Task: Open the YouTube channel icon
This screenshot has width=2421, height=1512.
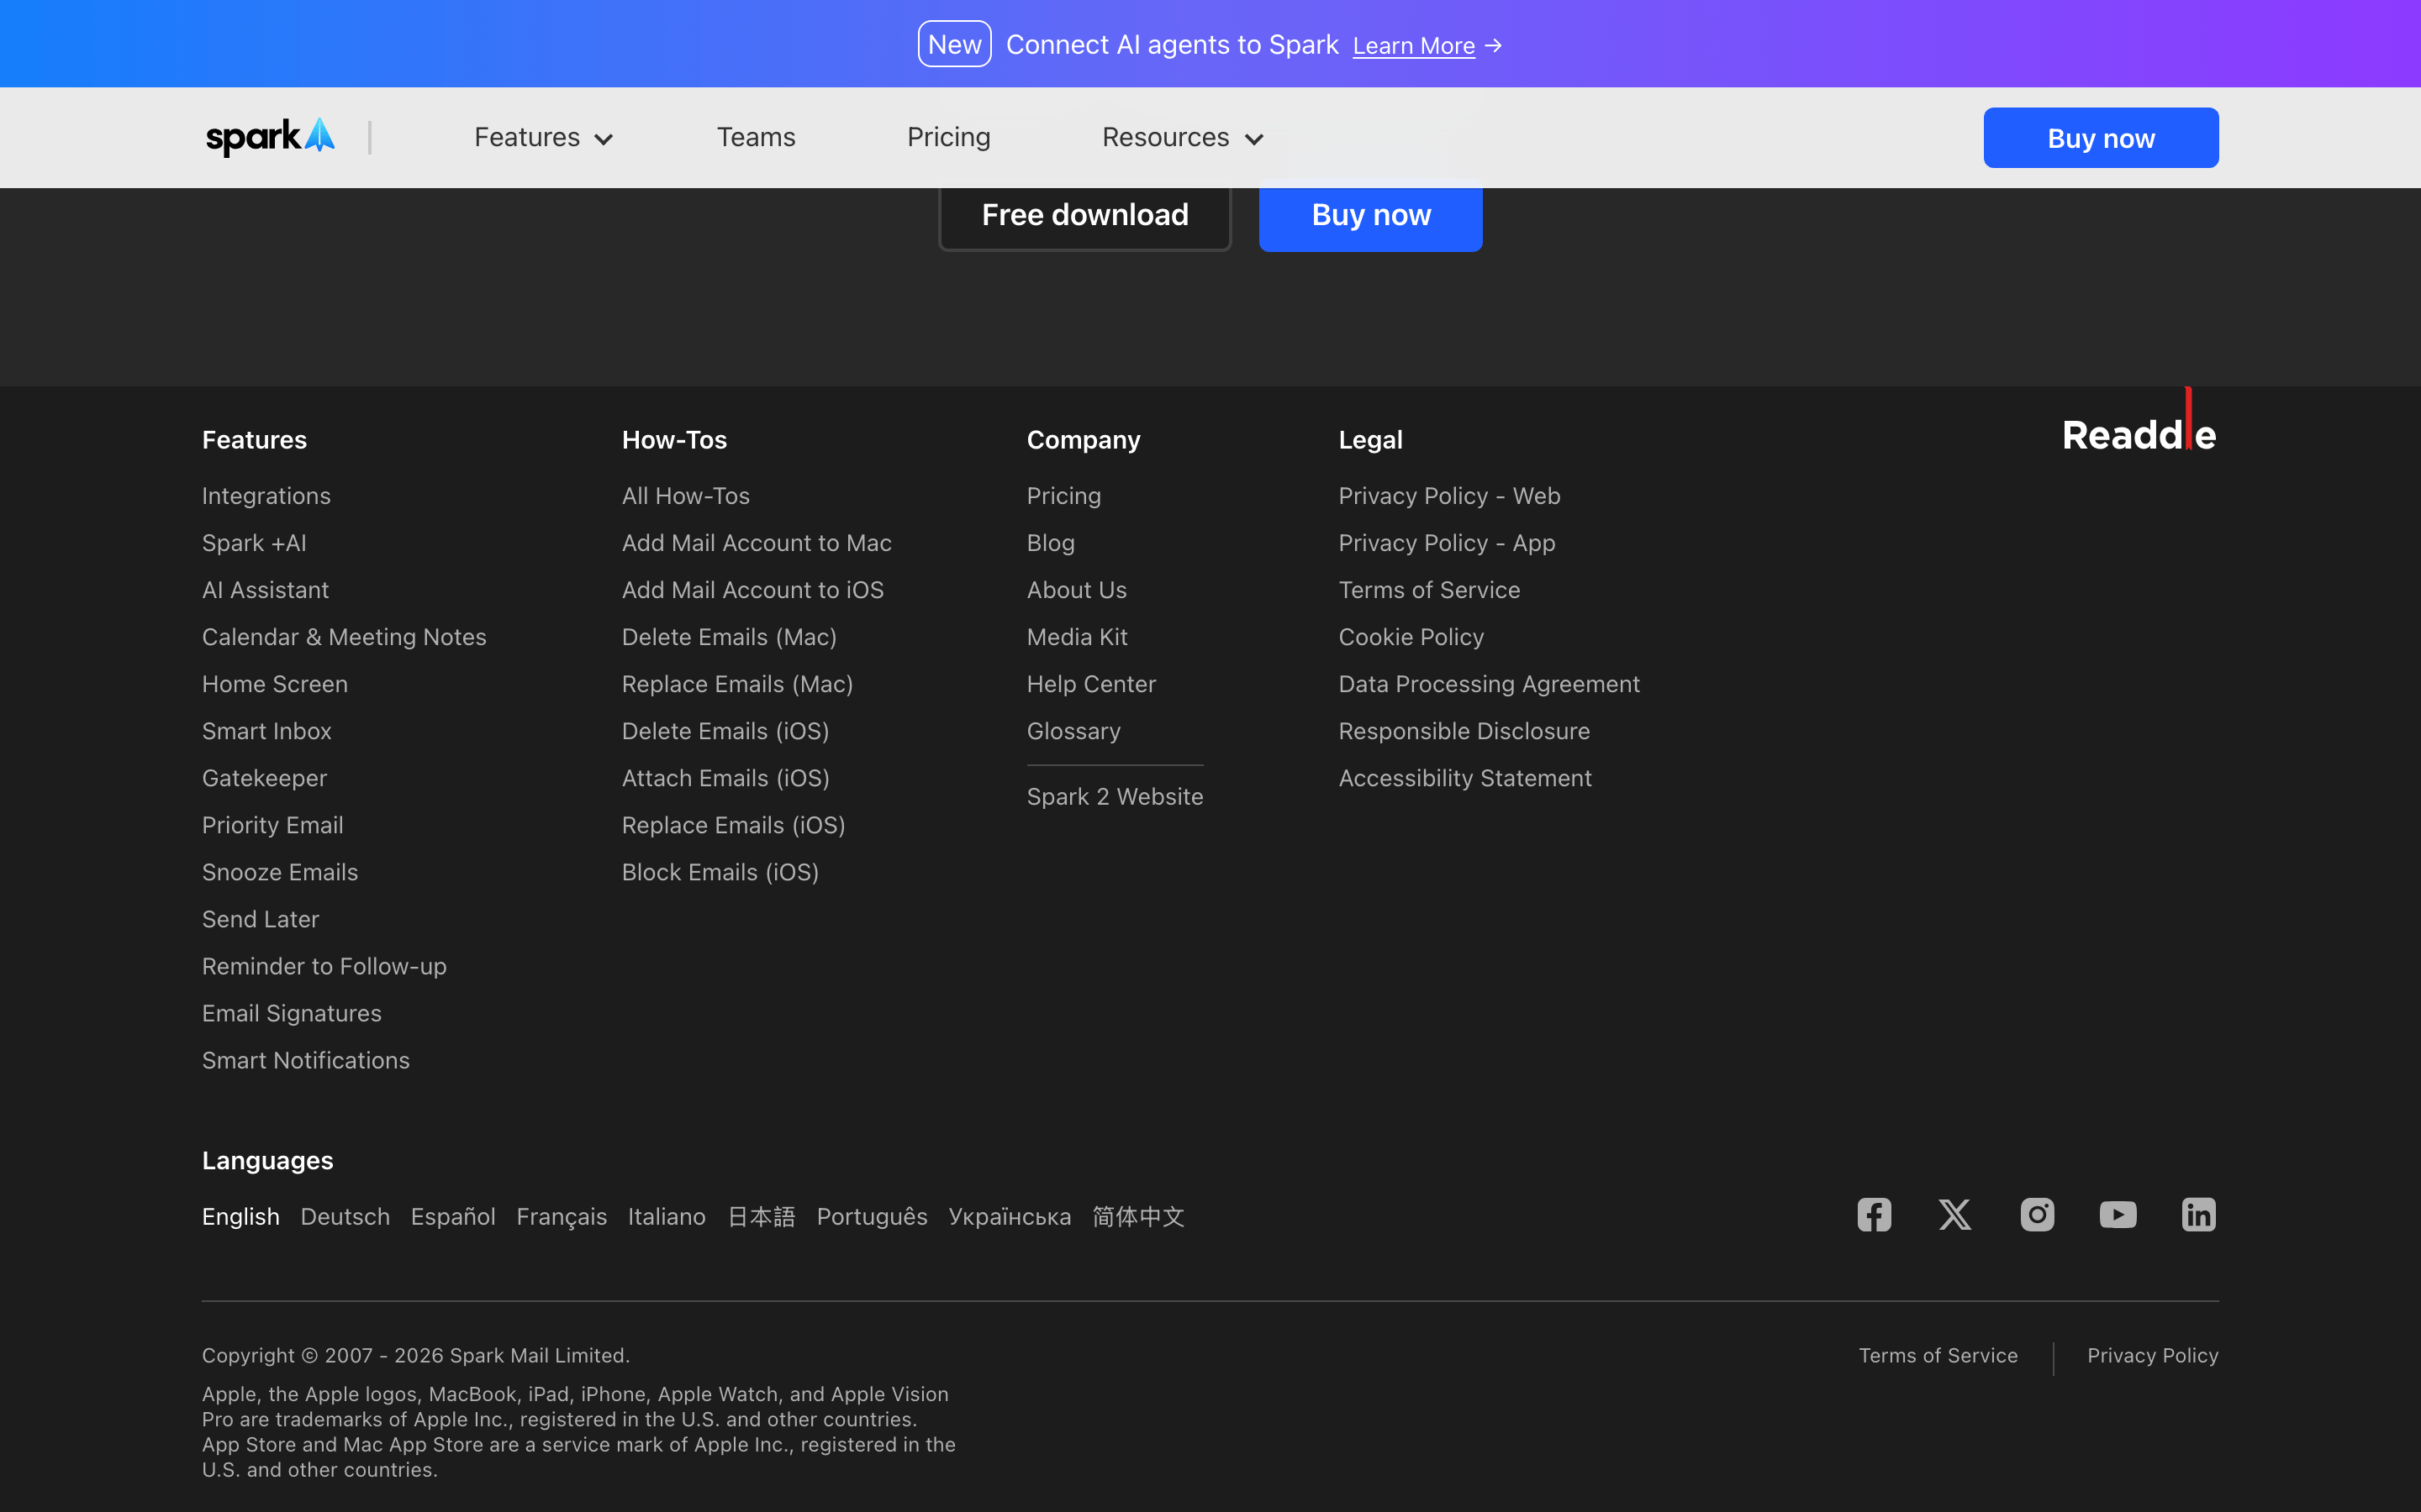Action: (2118, 1215)
